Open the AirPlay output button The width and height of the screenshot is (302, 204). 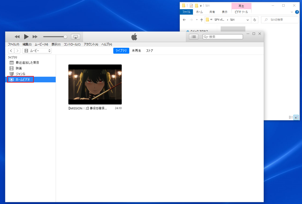(75, 37)
